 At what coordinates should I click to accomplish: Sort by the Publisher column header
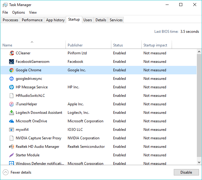pos(88,45)
